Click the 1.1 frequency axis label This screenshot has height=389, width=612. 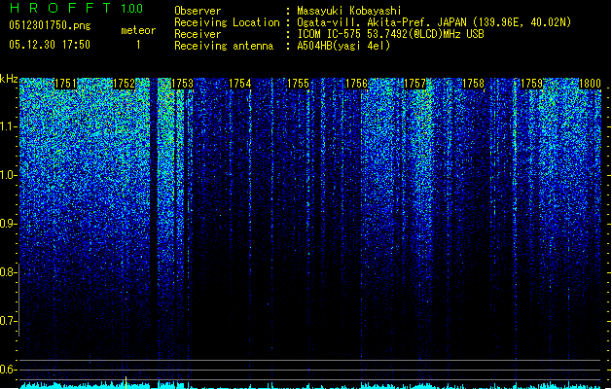coord(8,126)
